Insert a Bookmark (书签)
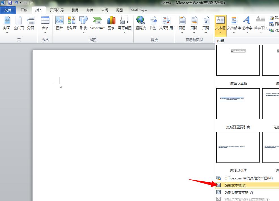Viewport: 279px width, 201px height. tap(153, 20)
